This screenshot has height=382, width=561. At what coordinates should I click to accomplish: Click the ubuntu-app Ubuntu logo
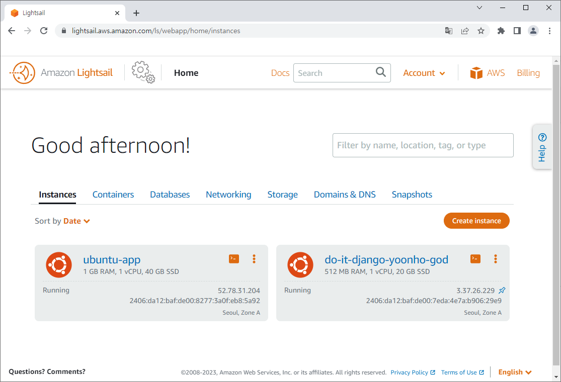click(x=59, y=265)
